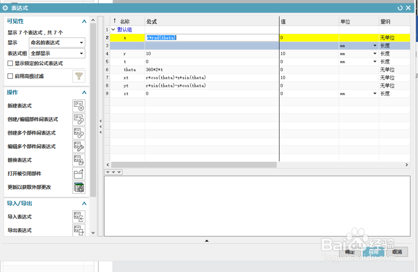Click the horizontal scrollbar of the table
Screen dimensions: 418x272
click(x=194, y=165)
